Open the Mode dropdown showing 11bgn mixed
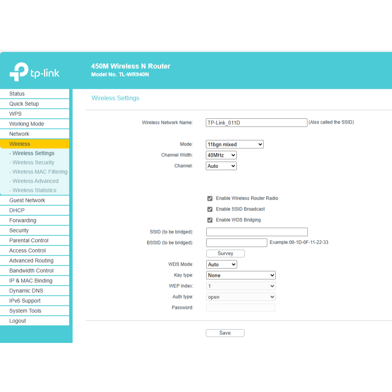Screen dimensions: 392x392 pos(234,144)
